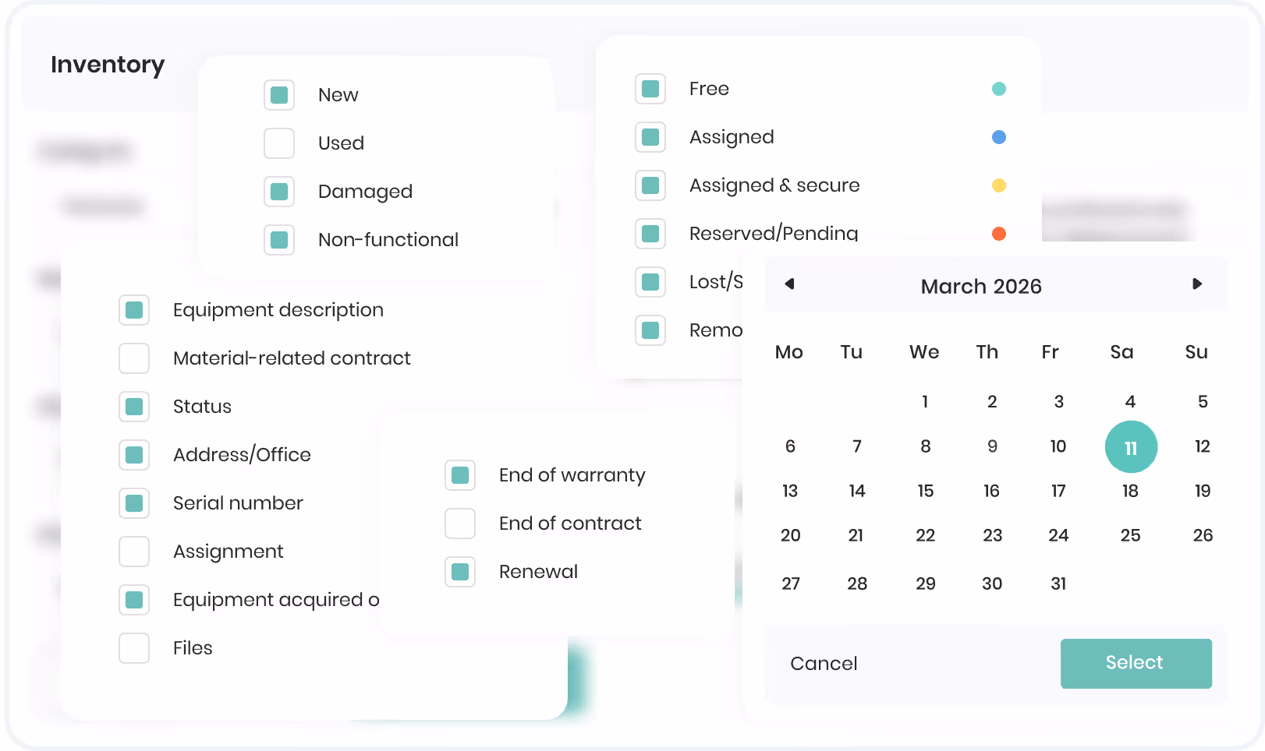Choose March 15 in the calendar
This screenshot has height=751, width=1265.
[x=925, y=492]
